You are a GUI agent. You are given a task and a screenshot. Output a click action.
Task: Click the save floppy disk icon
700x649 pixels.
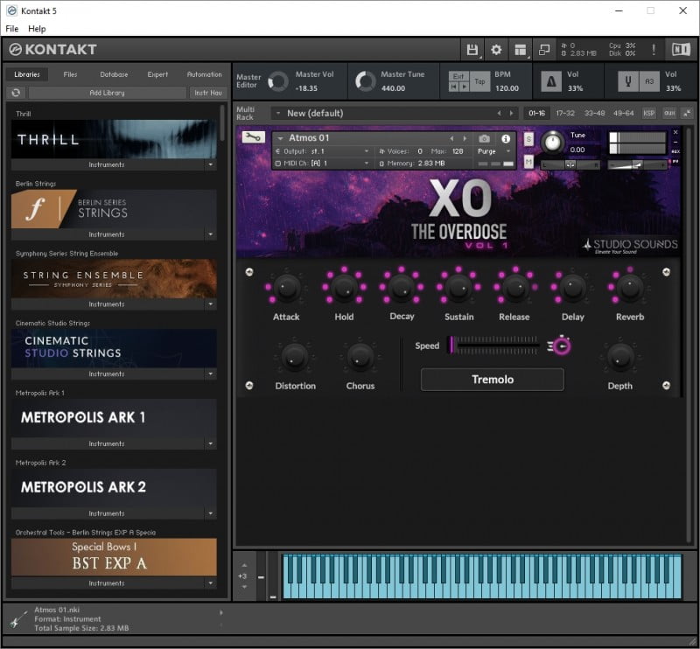[472, 50]
